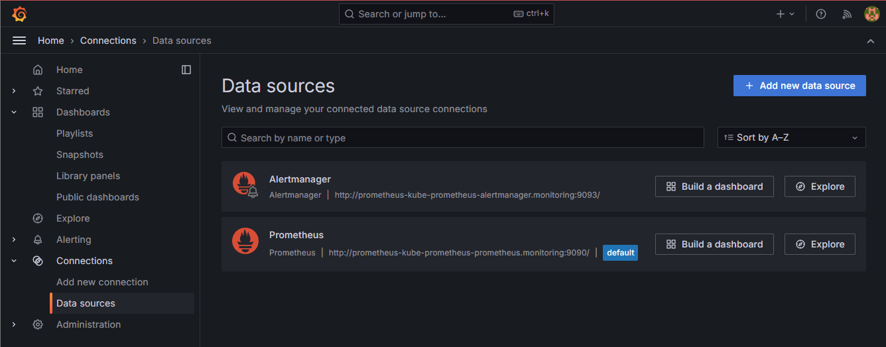This screenshot has width=886, height=347.
Task: Click the Prometheus data source logo
Action: (245, 241)
